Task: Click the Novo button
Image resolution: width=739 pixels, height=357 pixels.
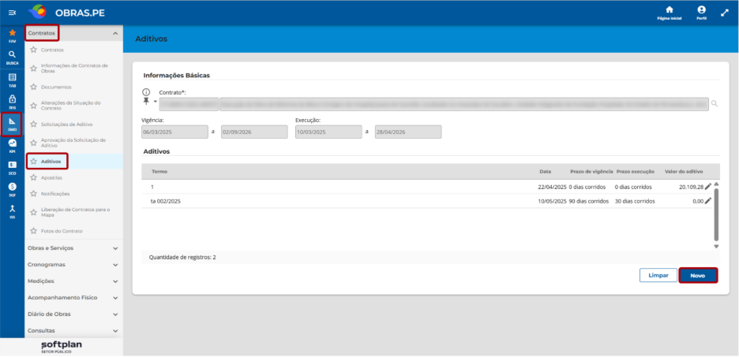Action: click(698, 276)
